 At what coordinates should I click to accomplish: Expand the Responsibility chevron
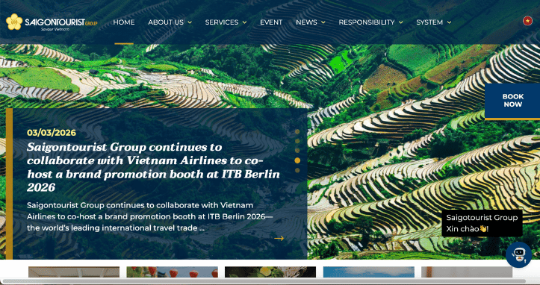point(400,22)
